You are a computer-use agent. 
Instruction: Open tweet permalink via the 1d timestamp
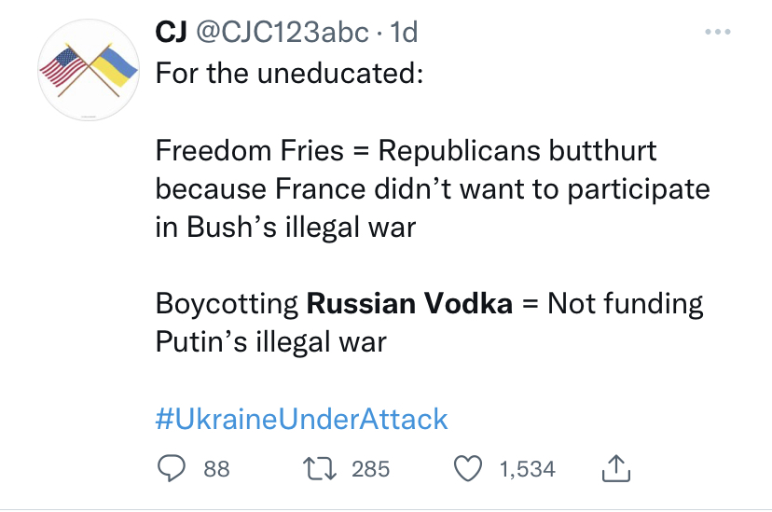(402, 33)
